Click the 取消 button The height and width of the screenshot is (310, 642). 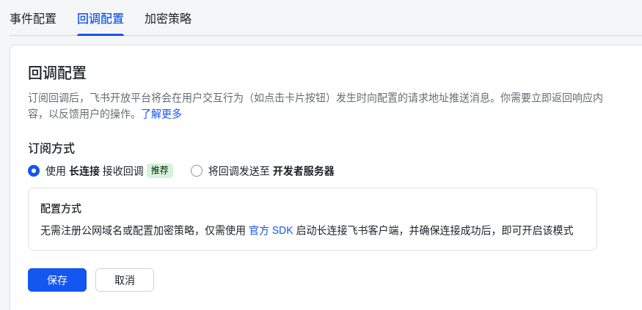(125, 280)
